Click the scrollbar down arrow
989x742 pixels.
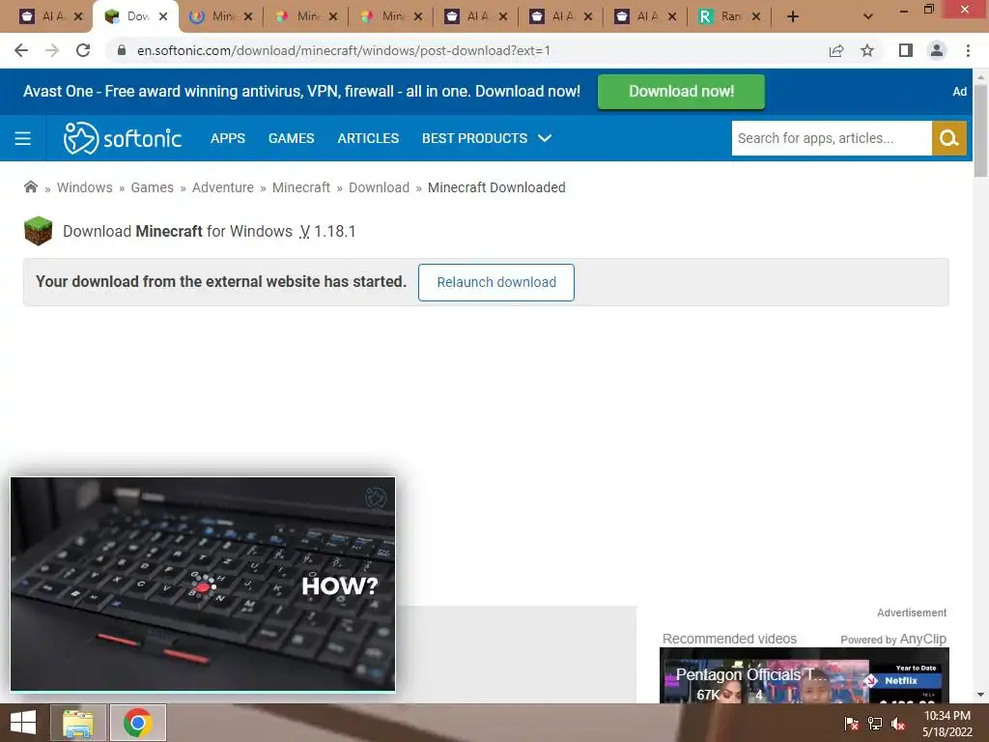click(x=980, y=695)
